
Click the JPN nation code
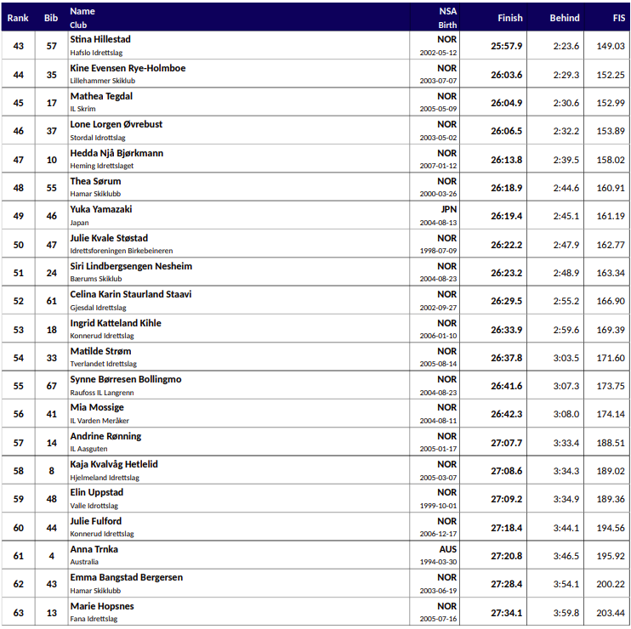tap(448, 209)
